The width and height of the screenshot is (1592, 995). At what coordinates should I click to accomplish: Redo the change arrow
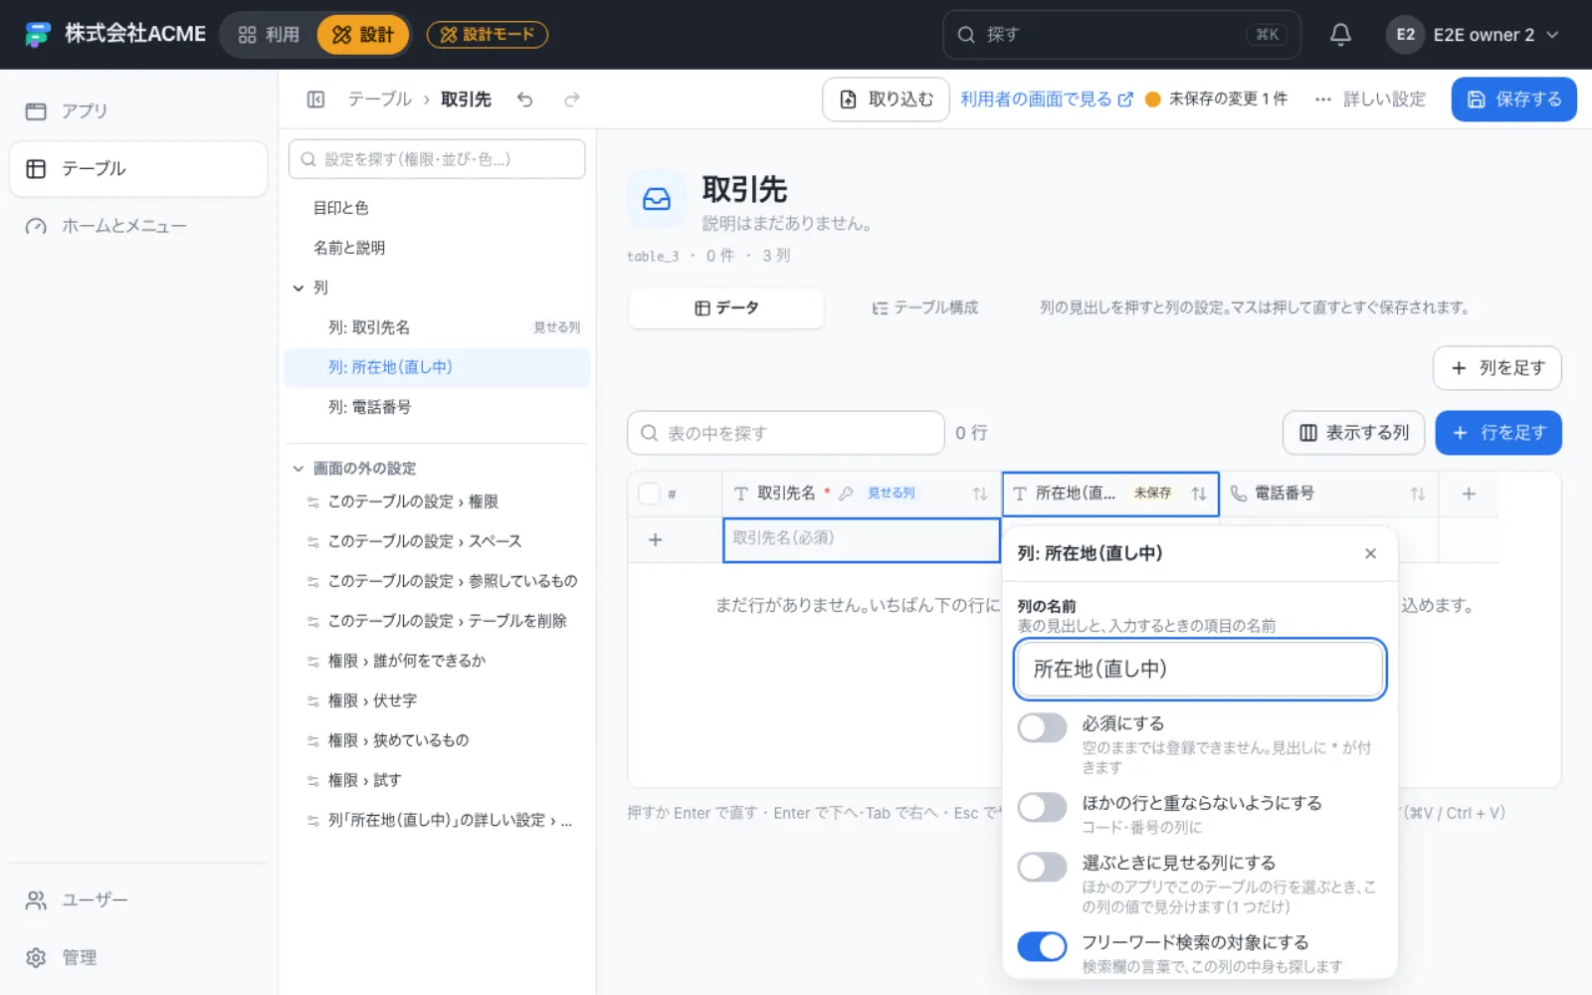pos(571,99)
